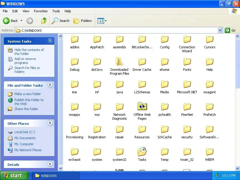Select the system32 folder icon
Viewport: 240px width, 180px height.
point(119,152)
